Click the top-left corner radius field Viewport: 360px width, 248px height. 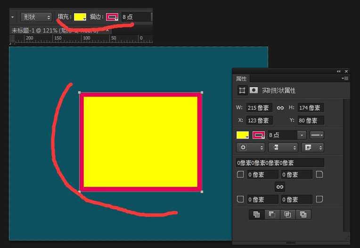(x=262, y=175)
